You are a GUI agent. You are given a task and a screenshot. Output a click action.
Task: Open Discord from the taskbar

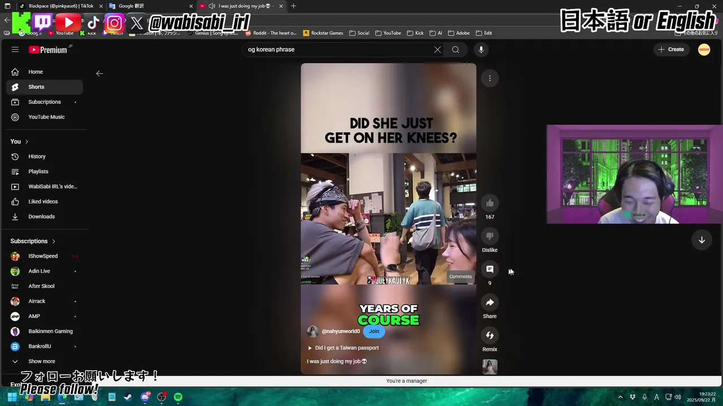pyautogui.click(x=145, y=397)
